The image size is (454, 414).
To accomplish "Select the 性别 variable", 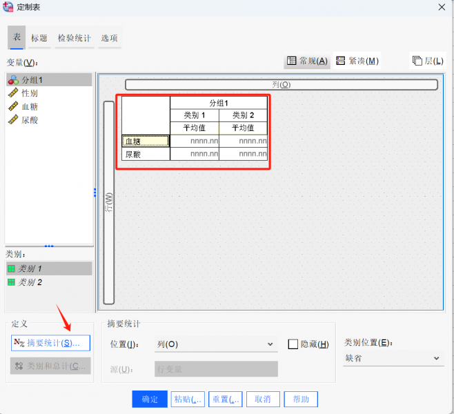I will click(x=49, y=93).
